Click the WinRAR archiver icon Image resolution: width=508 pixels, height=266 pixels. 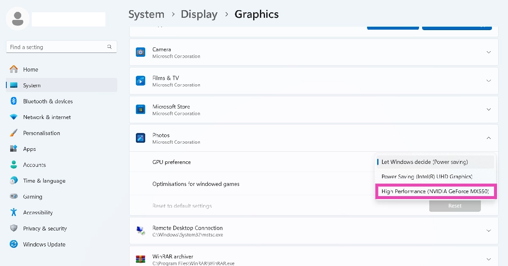coord(140,259)
